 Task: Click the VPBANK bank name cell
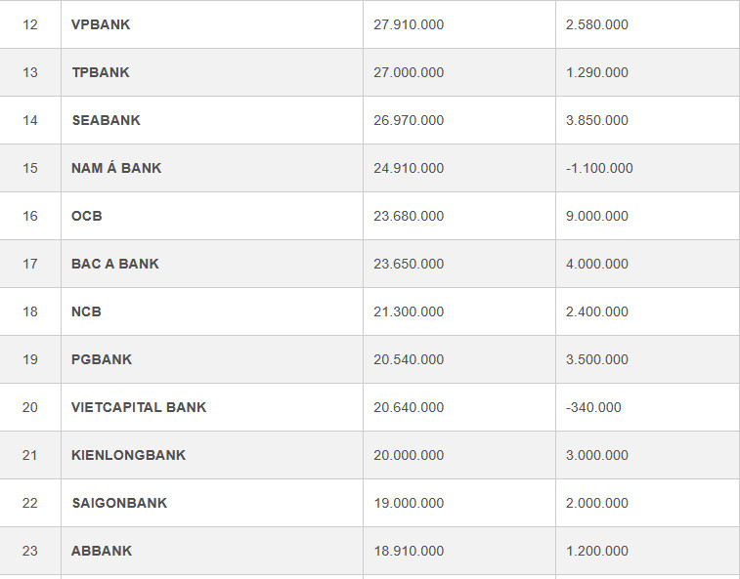coord(101,24)
